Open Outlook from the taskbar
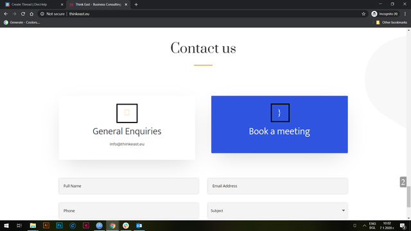Image resolution: width=411 pixels, height=231 pixels. pos(139,225)
